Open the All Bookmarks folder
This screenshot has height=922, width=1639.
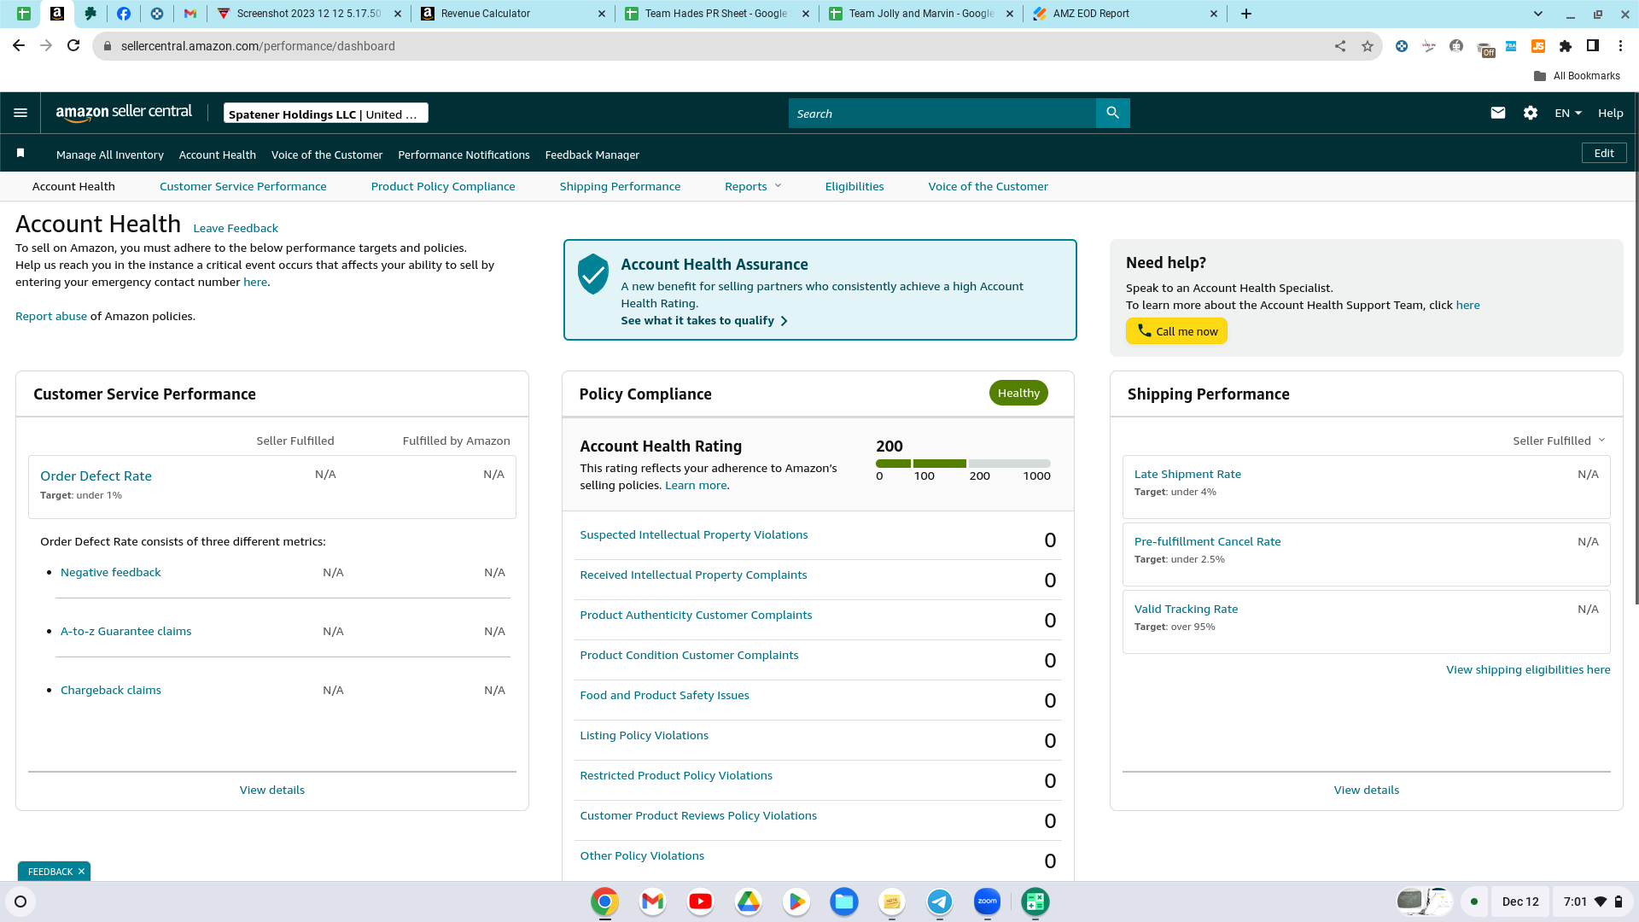tap(1577, 76)
